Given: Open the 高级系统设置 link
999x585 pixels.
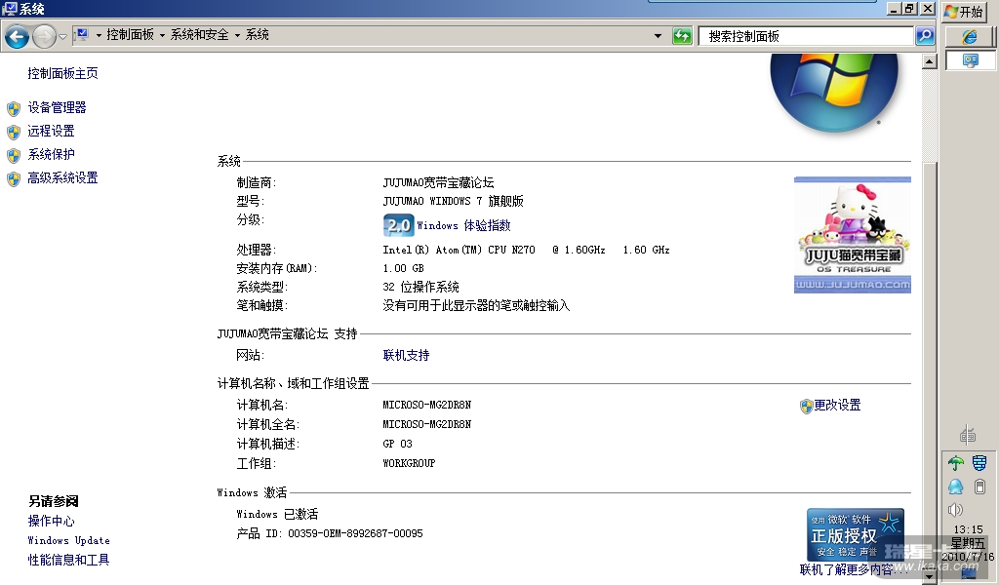Looking at the screenshot, I should pyautogui.click(x=62, y=177).
